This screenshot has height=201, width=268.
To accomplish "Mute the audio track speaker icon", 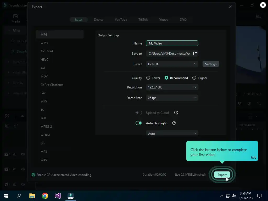I will pos(23,184).
